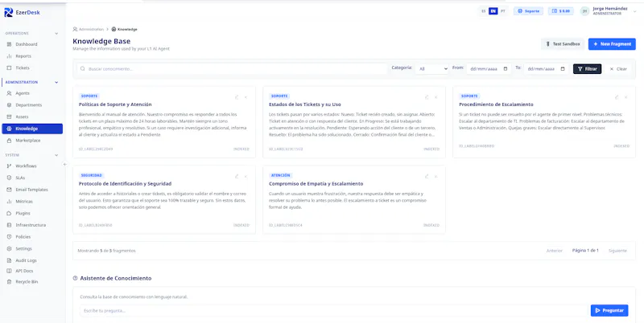Open the To date calendar picker
This screenshot has width=644, height=323.
[x=563, y=69]
